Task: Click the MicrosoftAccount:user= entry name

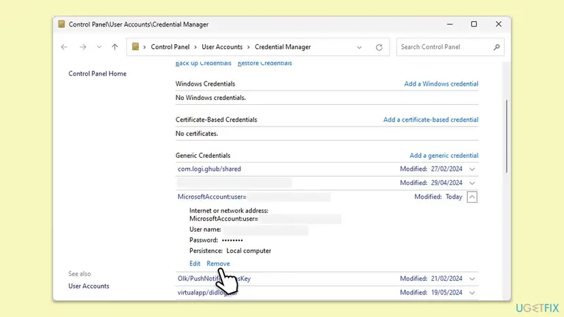Action: [x=212, y=197]
